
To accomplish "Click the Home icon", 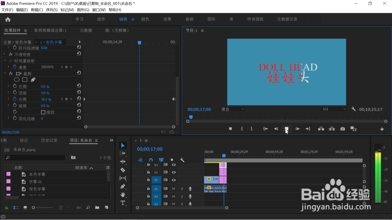I will tap(8, 20).
